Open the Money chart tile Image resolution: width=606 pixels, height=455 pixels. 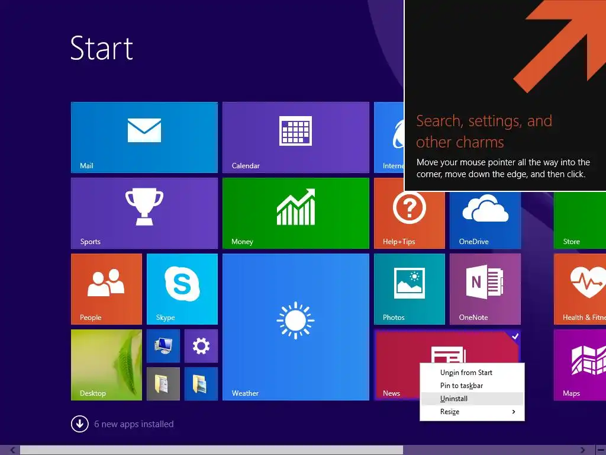tap(296, 213)
